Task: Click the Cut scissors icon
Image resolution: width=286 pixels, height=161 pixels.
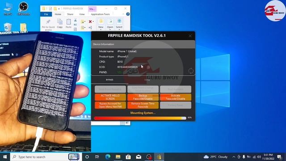Action: tap(76, 20)
